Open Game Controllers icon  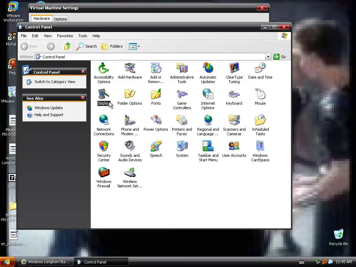pos(182,99)
